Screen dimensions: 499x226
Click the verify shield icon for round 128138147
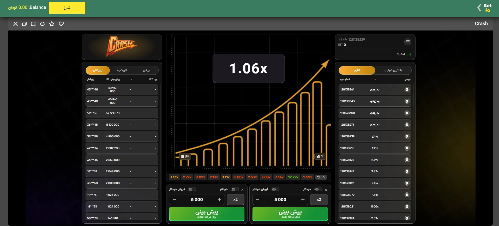(407, 171)
